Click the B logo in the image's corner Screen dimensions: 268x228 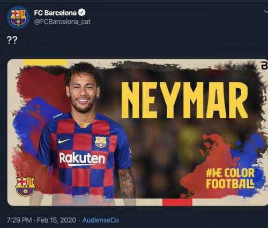pos(265,66)
